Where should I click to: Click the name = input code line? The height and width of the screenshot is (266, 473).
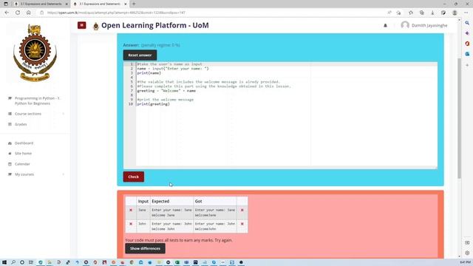[x=173, y=69]
